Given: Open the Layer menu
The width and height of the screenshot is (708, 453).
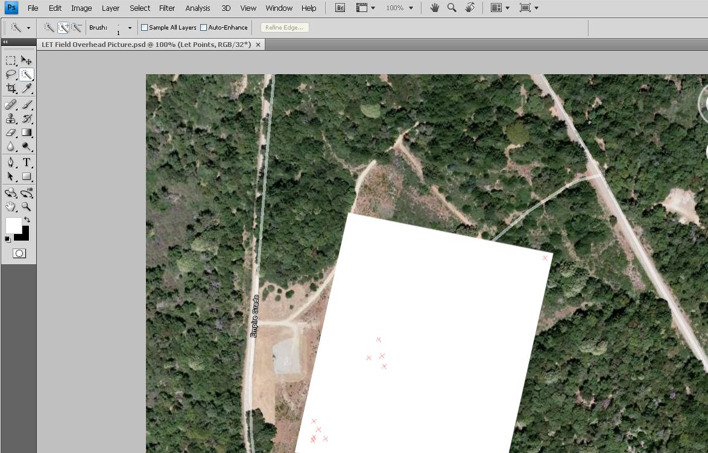Looking at the screenshot, I should 110,8.
